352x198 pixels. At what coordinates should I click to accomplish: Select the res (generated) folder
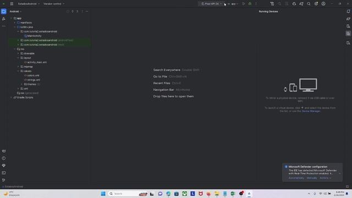coord(28,93)
